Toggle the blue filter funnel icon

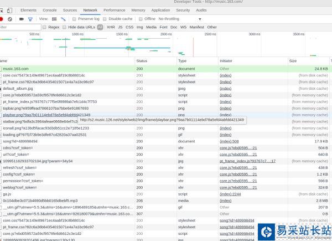click(x=30, y=19)
